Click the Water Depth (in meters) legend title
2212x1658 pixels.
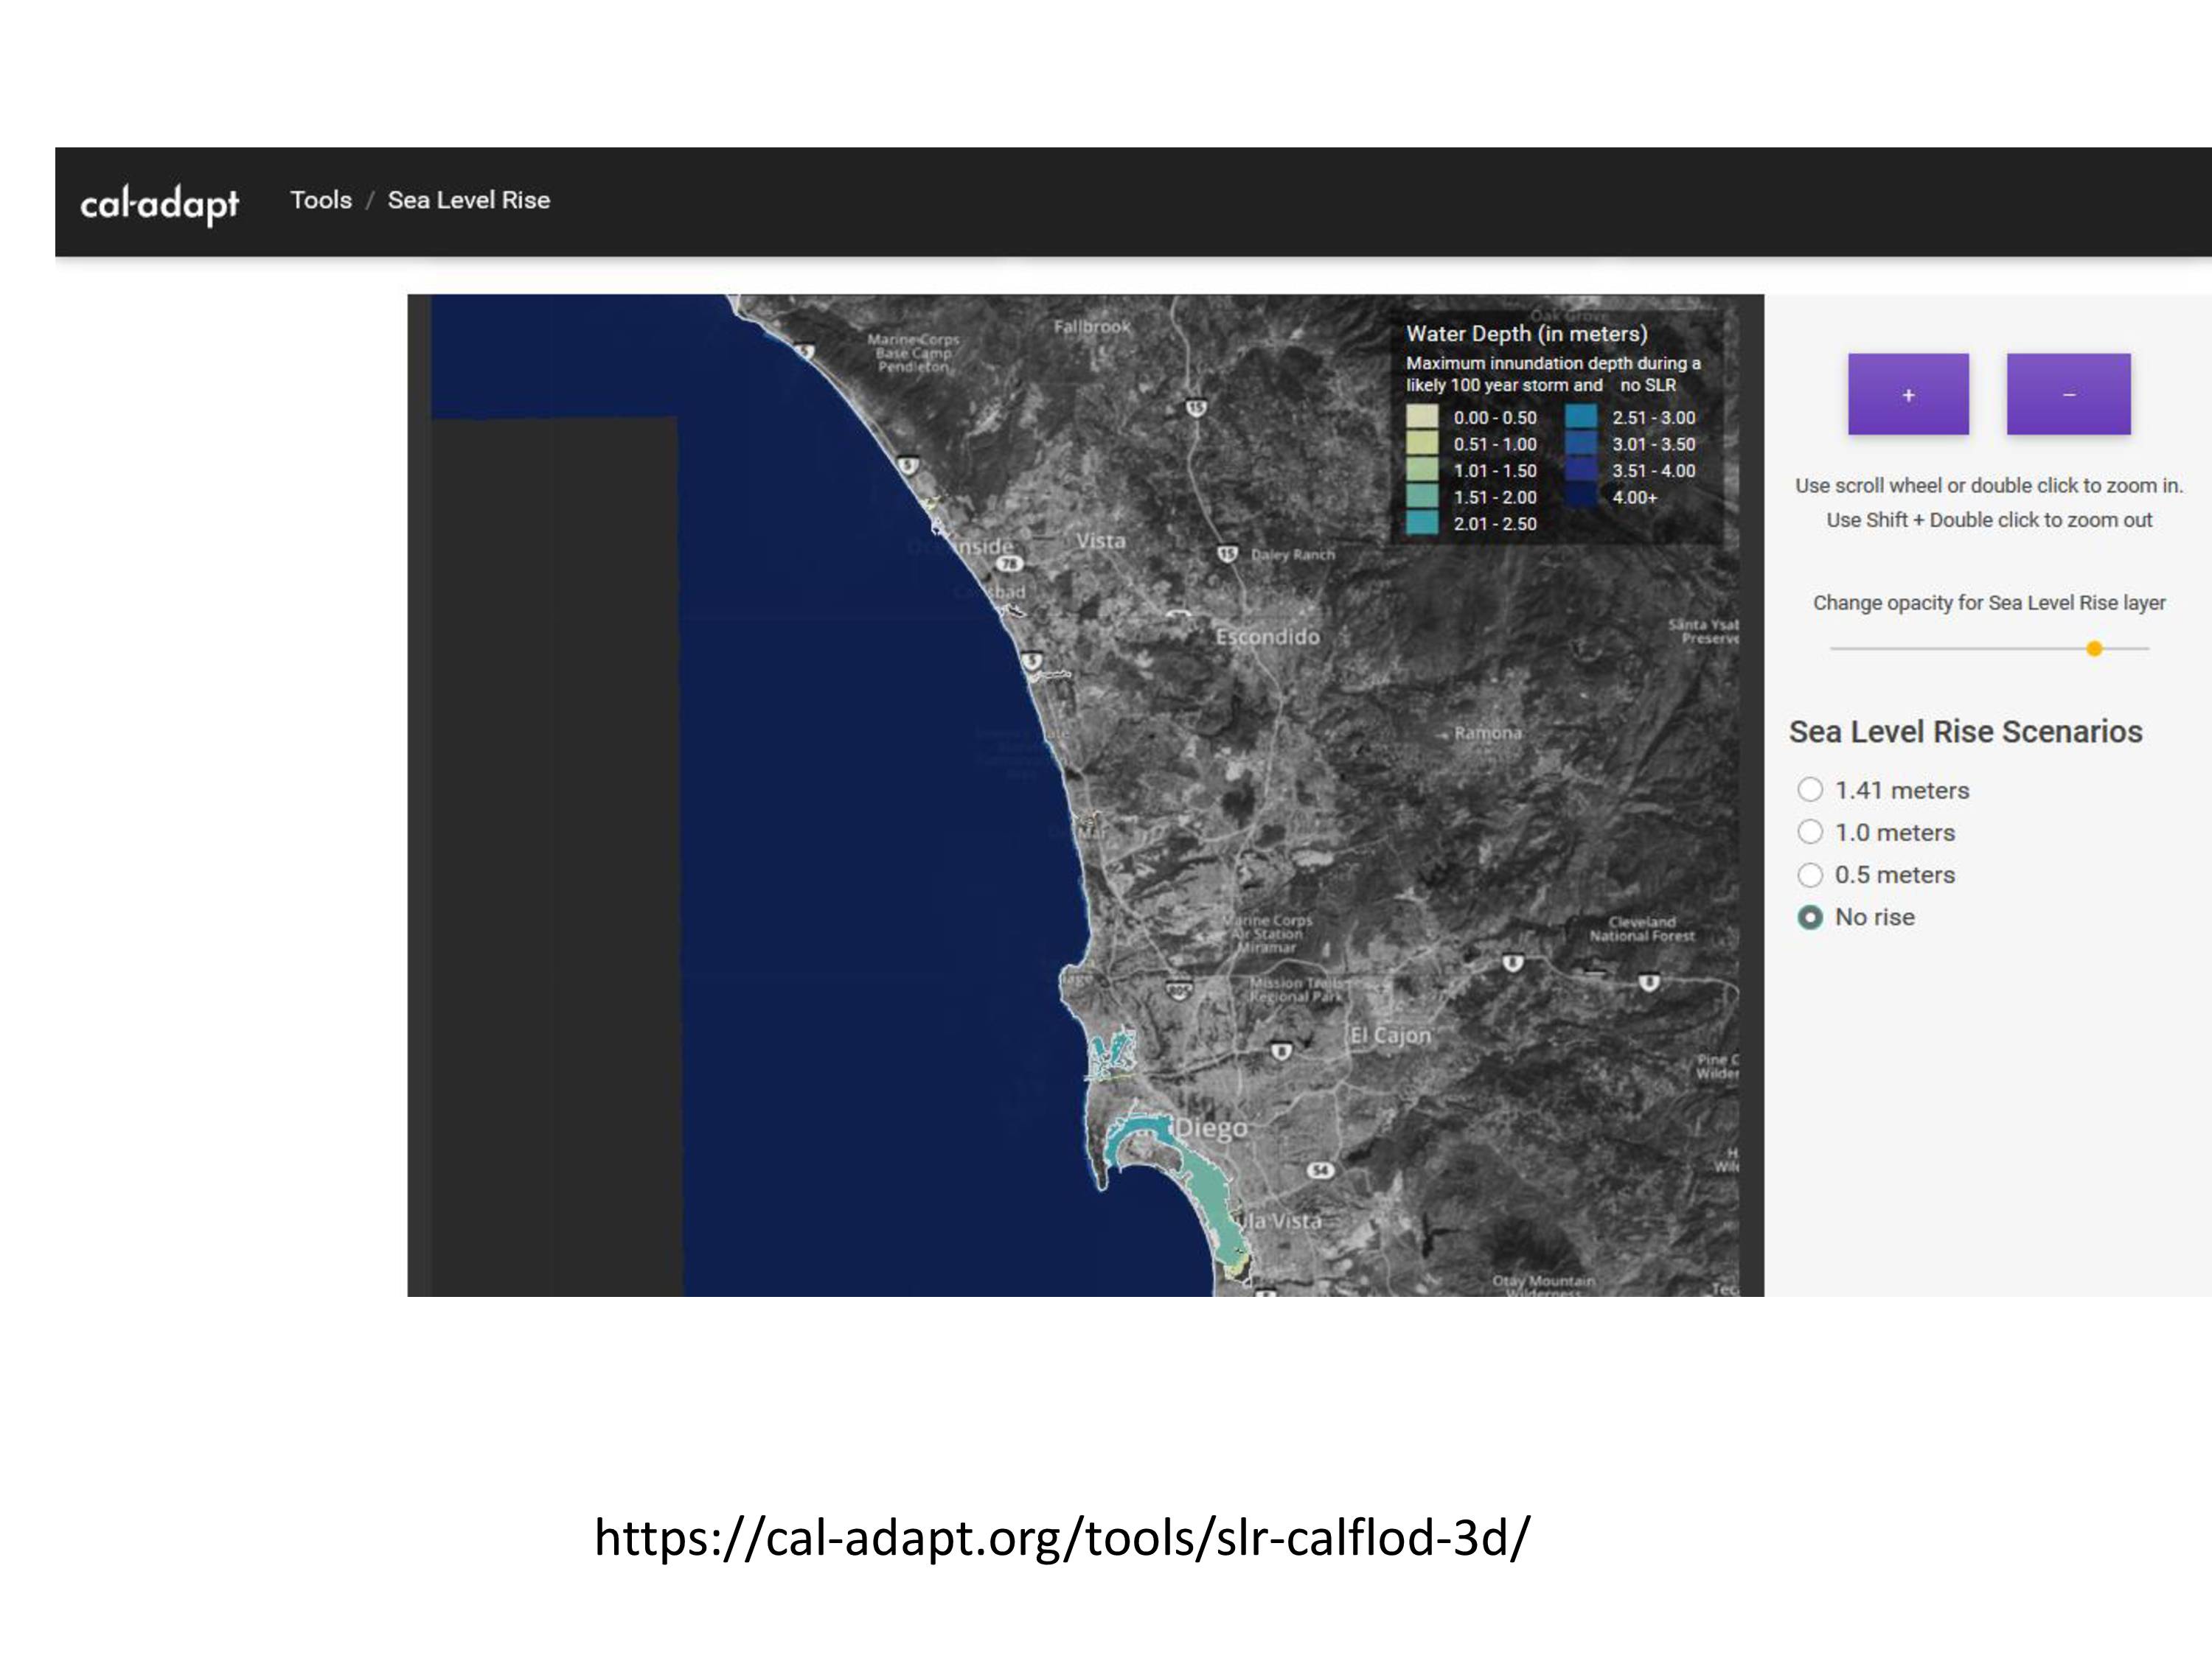1526,334
